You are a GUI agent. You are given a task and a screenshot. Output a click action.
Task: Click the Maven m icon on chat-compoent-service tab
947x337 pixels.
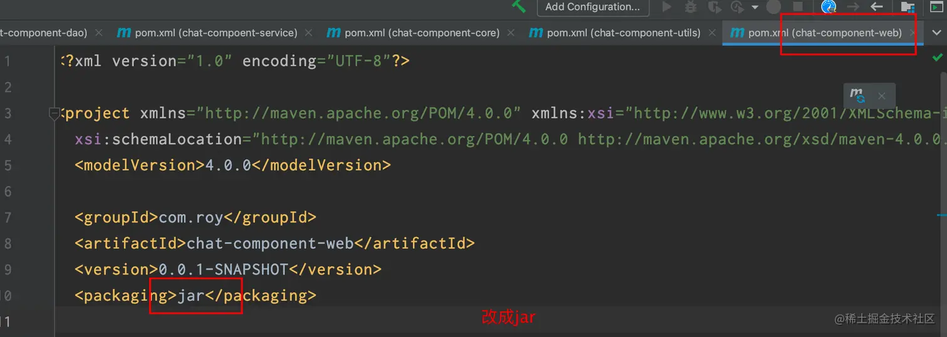click(124, 33)
